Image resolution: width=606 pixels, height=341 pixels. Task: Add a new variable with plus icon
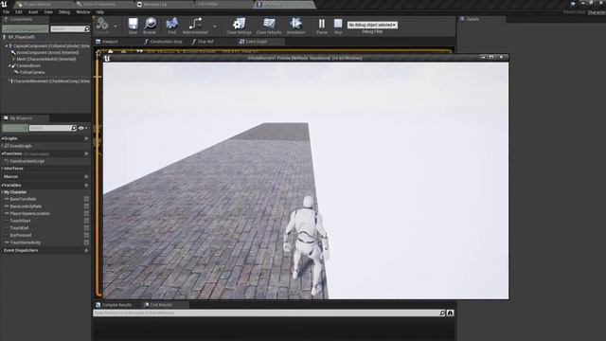point(86,186)
